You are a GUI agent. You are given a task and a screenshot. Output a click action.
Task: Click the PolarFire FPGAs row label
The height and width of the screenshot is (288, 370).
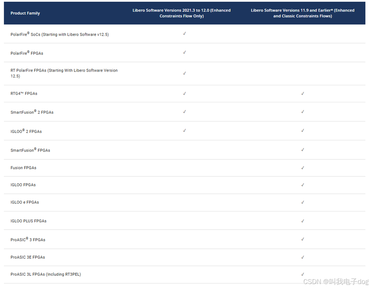27,53
